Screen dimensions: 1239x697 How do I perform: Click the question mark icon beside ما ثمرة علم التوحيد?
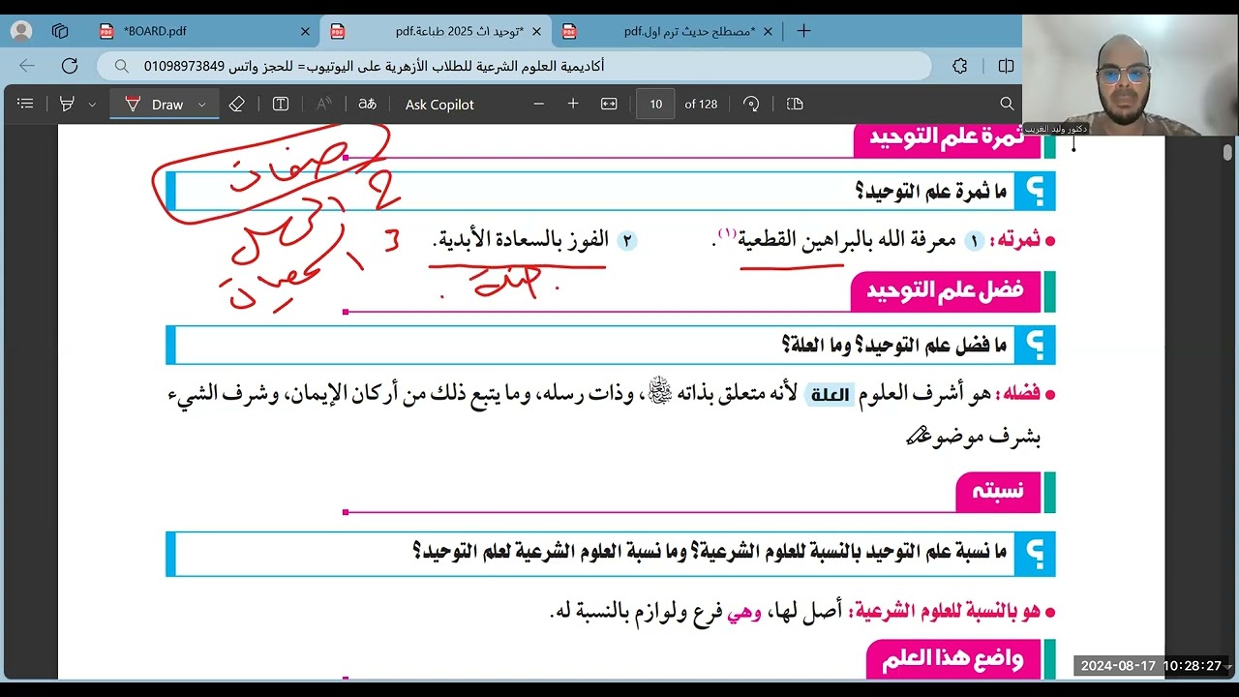tap(1035, 191)
